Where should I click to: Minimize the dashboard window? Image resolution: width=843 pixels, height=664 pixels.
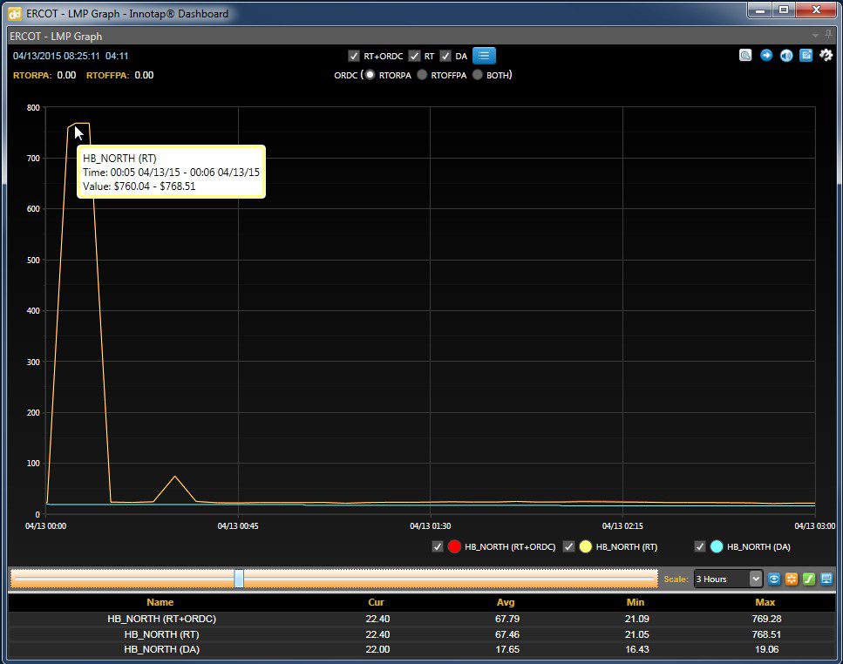(760, 10)
